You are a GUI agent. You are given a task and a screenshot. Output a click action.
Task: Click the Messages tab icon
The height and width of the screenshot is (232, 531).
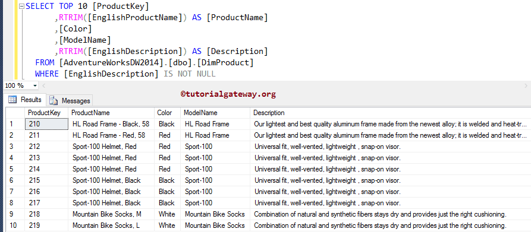[x=54, y=100]
